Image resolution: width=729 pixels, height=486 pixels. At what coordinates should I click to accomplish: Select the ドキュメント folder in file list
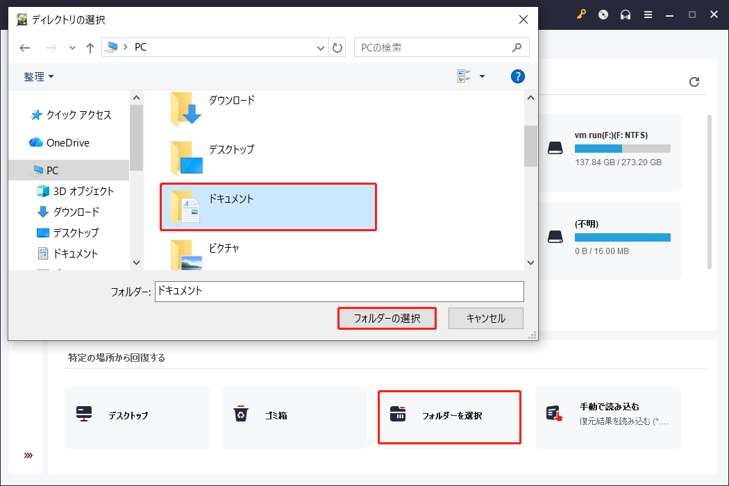click(268, 207)
